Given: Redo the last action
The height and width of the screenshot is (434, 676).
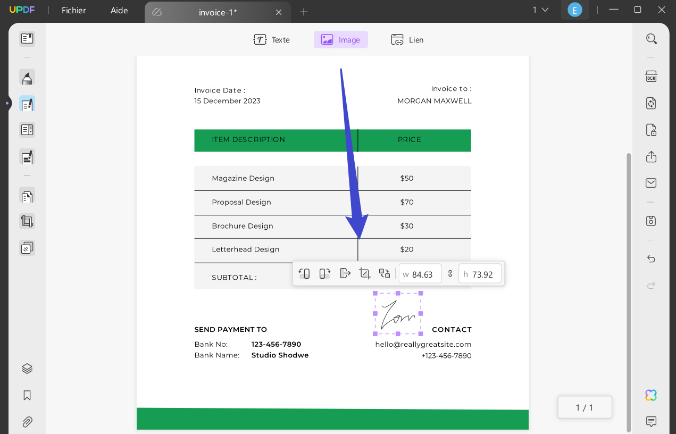Looking at the screenshot, I should 651,286.
